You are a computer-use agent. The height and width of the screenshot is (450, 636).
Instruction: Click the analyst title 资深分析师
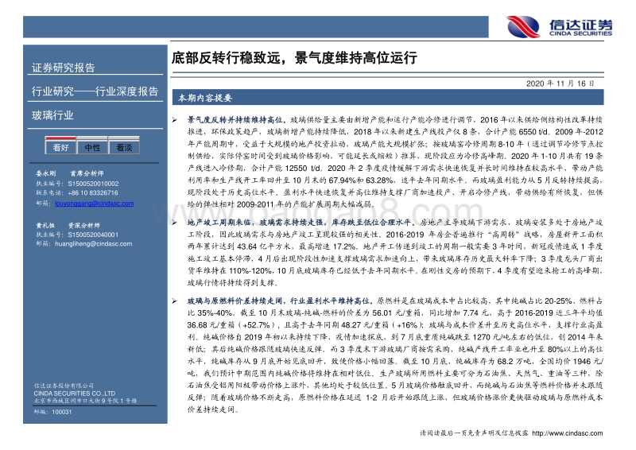tap(83, 225)
